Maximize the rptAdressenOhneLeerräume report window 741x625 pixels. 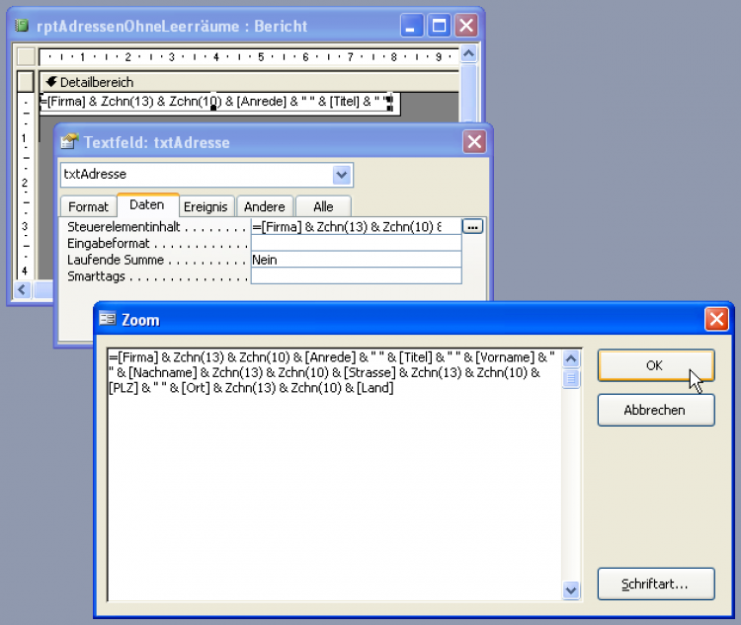pyautogui.click(x=440, y=26)
